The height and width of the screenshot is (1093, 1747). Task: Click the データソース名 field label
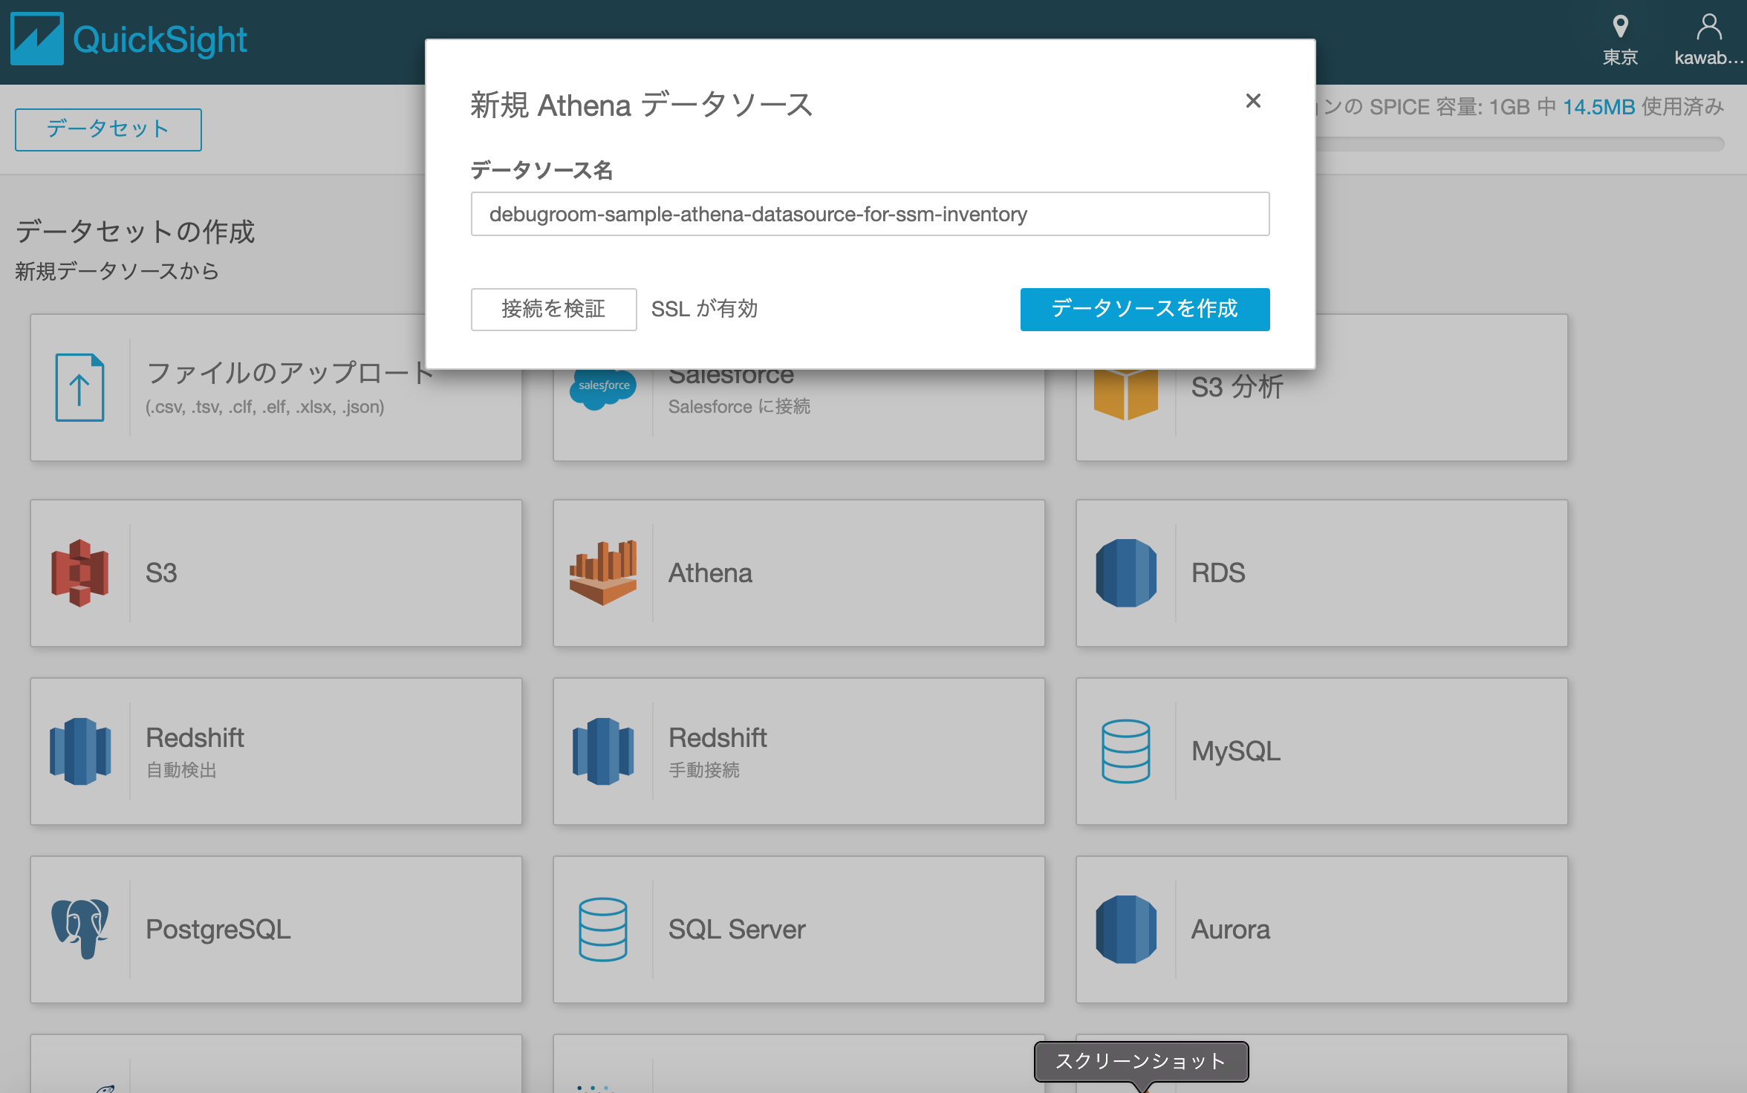542,171
